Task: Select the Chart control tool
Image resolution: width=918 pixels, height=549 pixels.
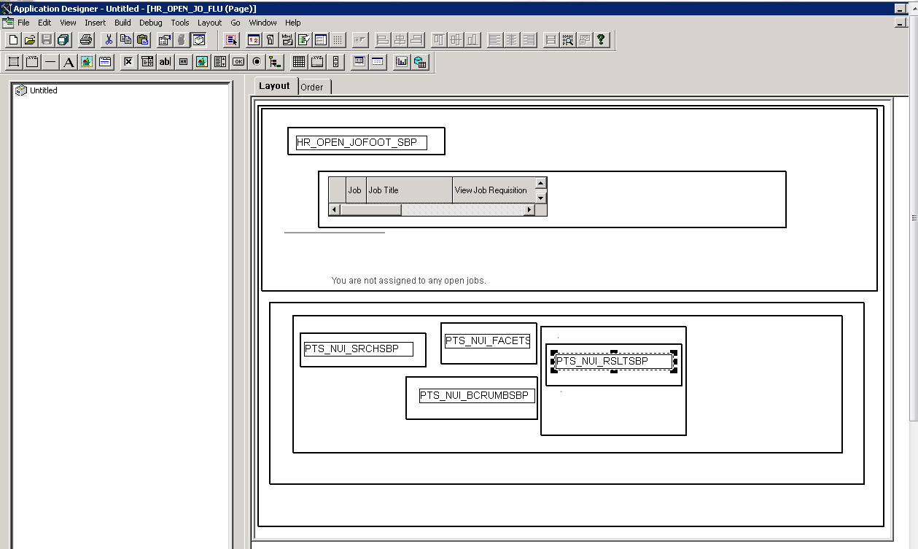Action: click(x=402, y=62)
